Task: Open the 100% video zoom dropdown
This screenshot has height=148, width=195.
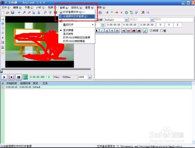Action: (90, 77)
